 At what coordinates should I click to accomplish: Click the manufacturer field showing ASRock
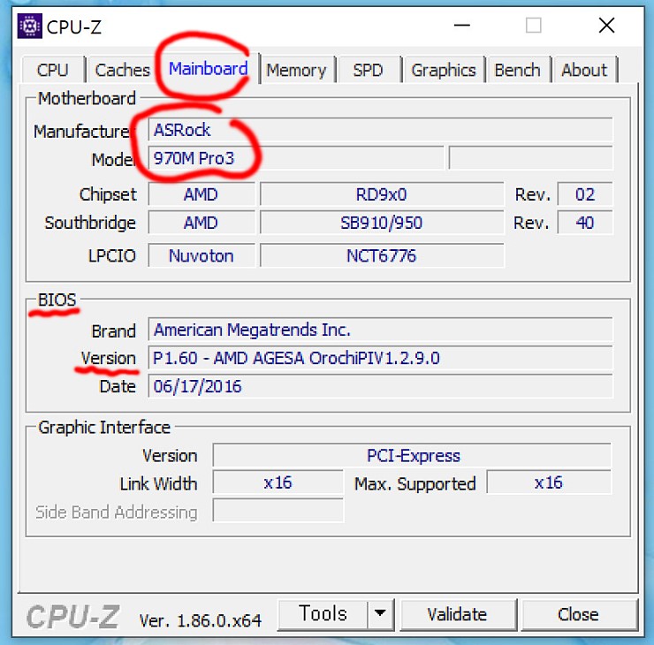coord(380,130)
